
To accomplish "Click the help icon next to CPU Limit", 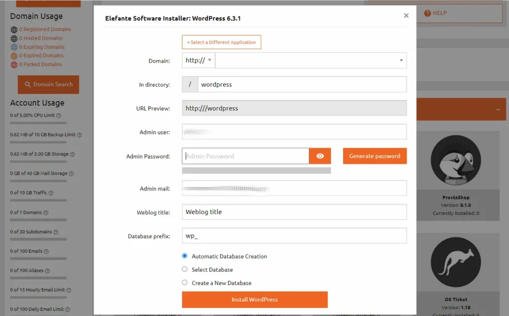I will [x=59, y=116].
